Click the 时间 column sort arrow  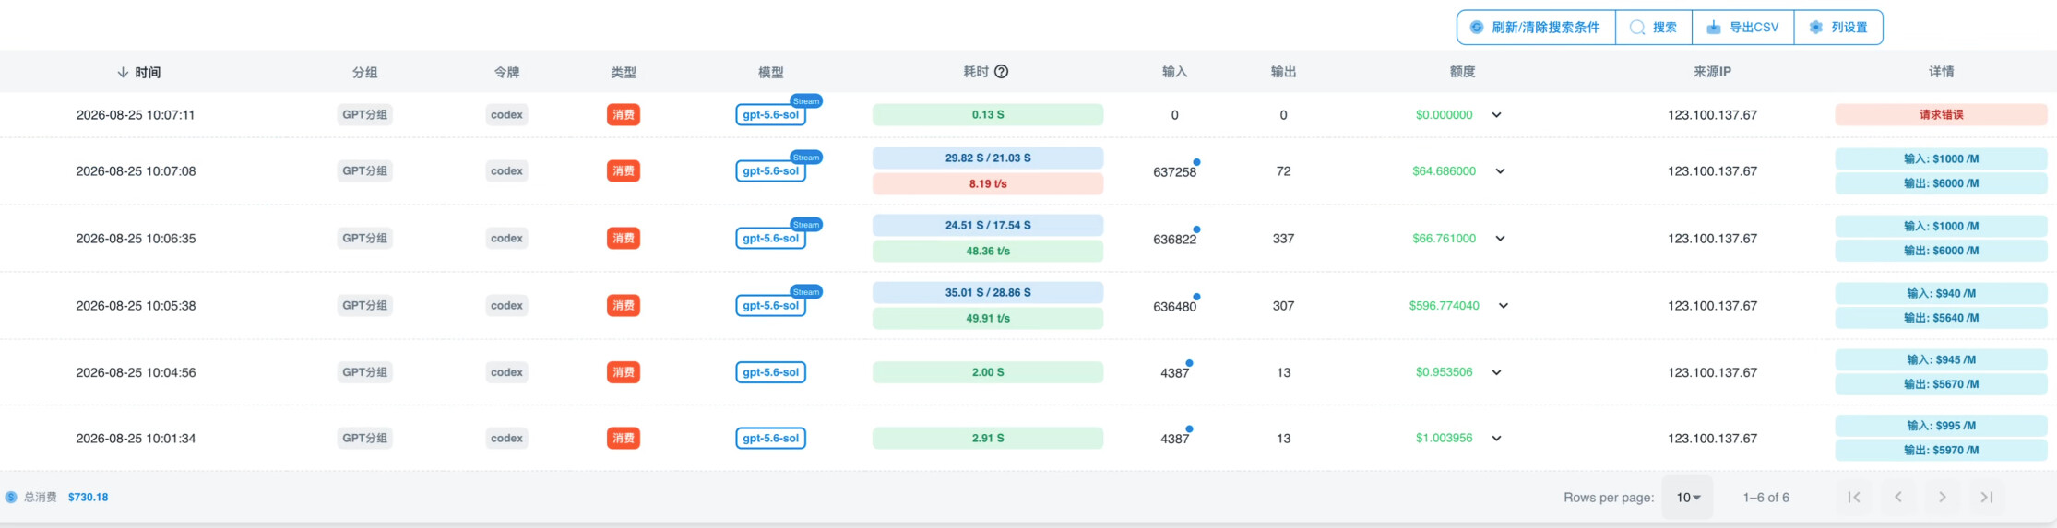(122, 72)
